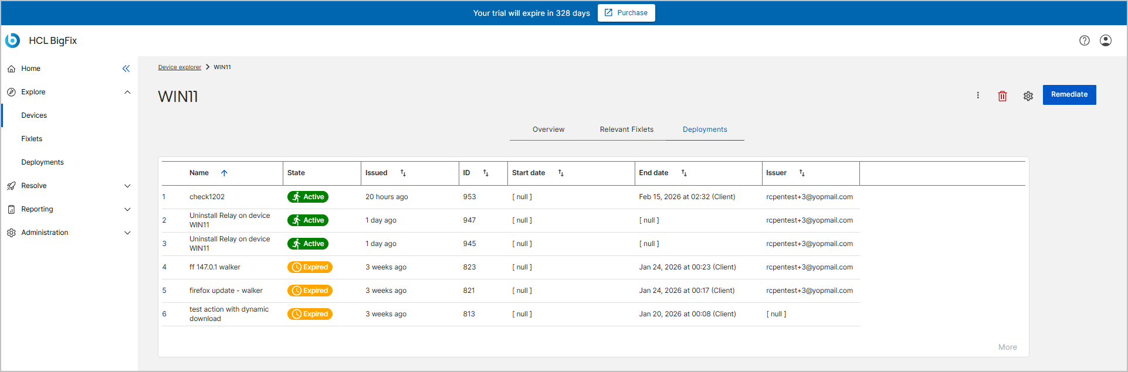Image resolution: width=1128 pixels, height=372 pixels.
Task: Open device settings gear icon
Action: tap(1028, 96)
